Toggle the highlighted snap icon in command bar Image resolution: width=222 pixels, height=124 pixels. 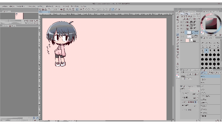click(x=112, y=9)
